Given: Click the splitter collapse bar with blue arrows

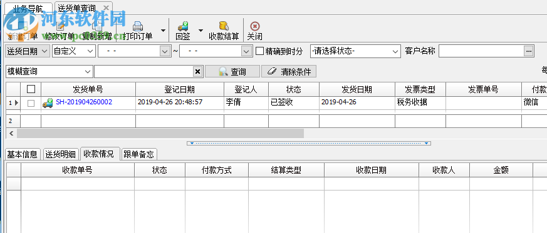Looking at the screenshot, I should [309, 143].
